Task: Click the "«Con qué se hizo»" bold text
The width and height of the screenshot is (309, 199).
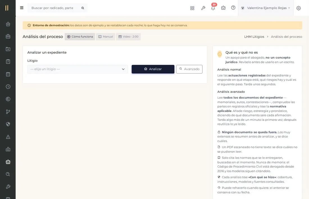Action: coord(262,177)
